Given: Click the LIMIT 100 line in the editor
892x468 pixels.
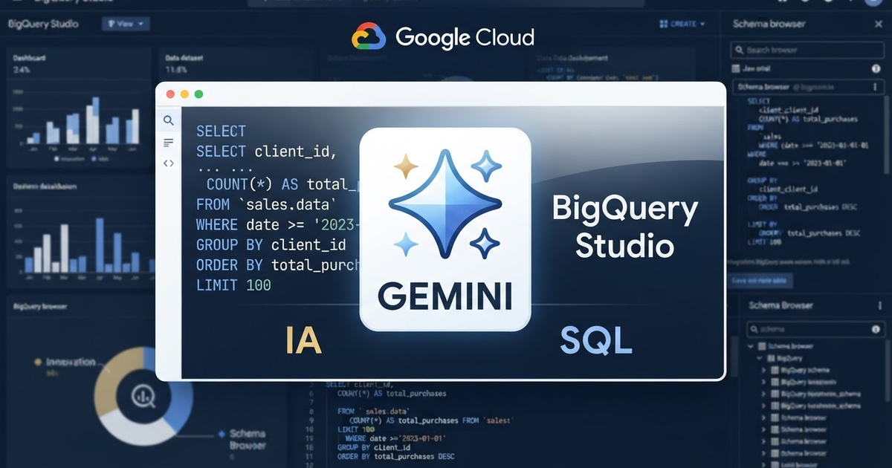Looking at the screenshot, I should tap(233, 285).
